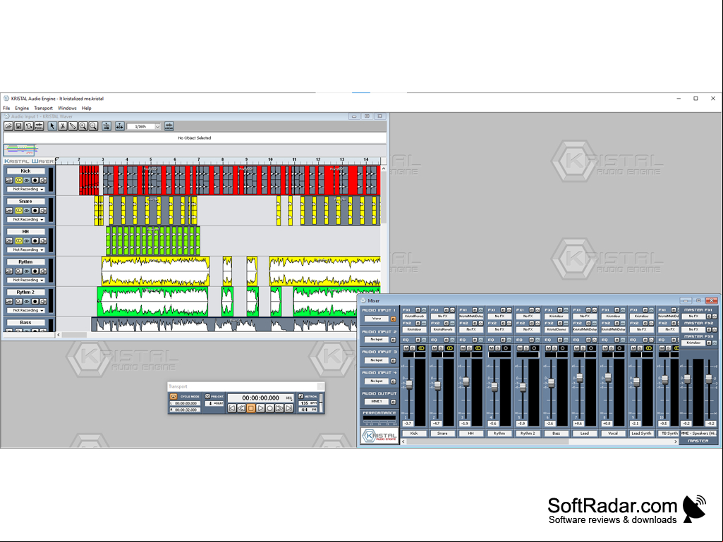Click the Kick channel volume fader
The image size is (723, 542).
(x=409, y=384)
